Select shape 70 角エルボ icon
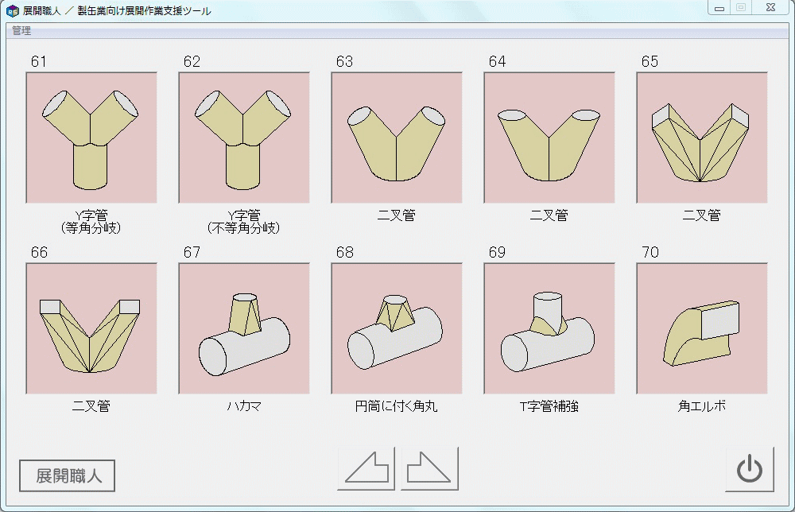 (x=702, y=328)
